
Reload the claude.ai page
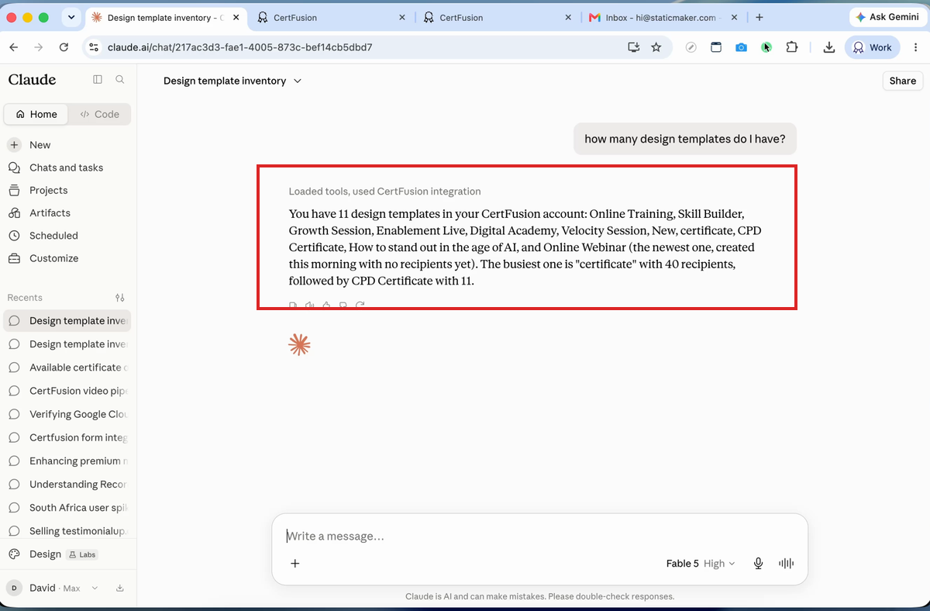[64, 47]
